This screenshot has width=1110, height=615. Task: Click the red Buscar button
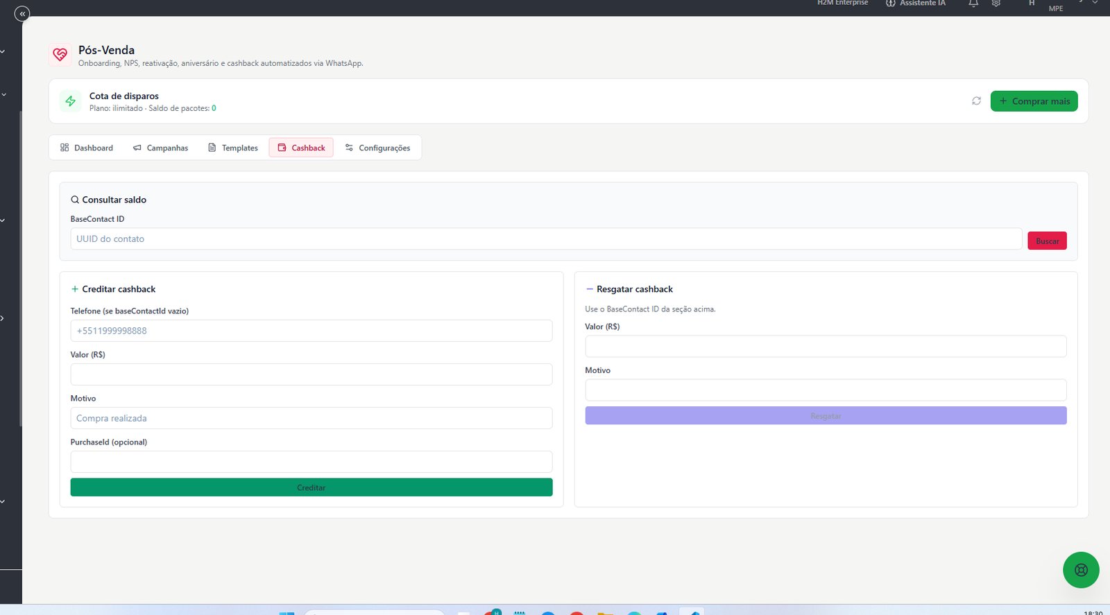1047,241
